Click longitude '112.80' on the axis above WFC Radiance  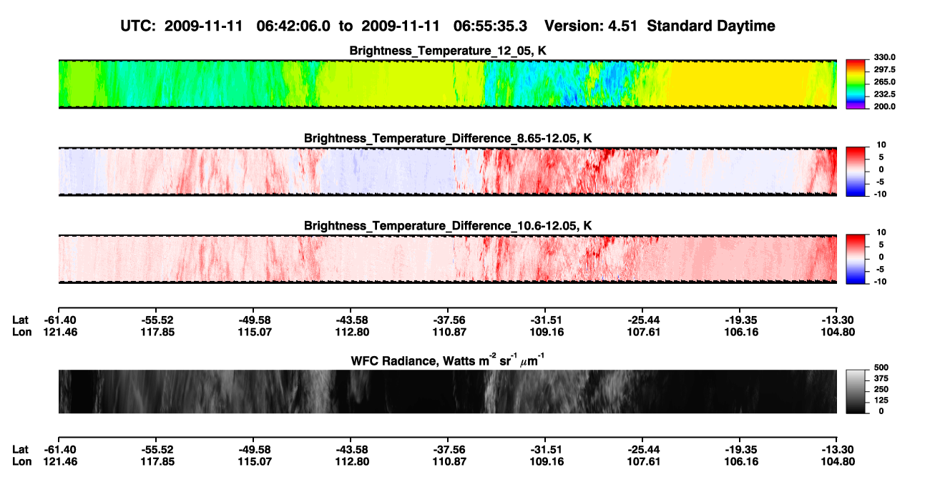pos(350,331)
